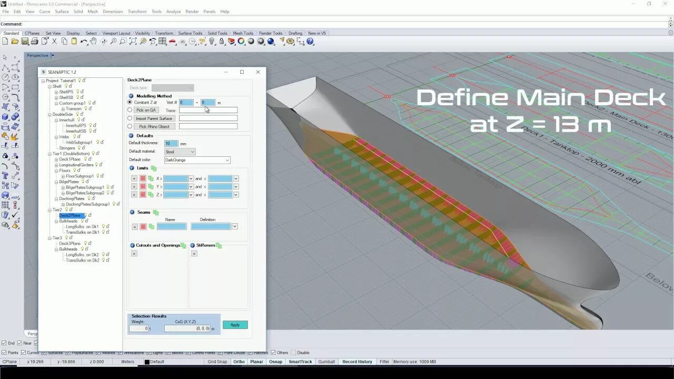Click the padlock Lock objects icon
674x379 pixels.
tap(222, 41)
